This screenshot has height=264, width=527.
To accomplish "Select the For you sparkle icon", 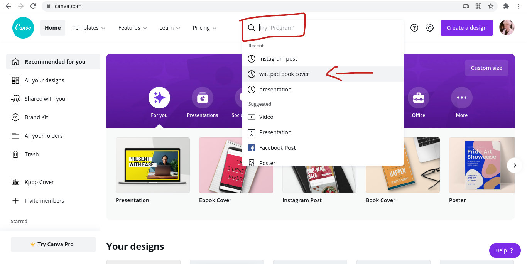I will coord(159,98).
